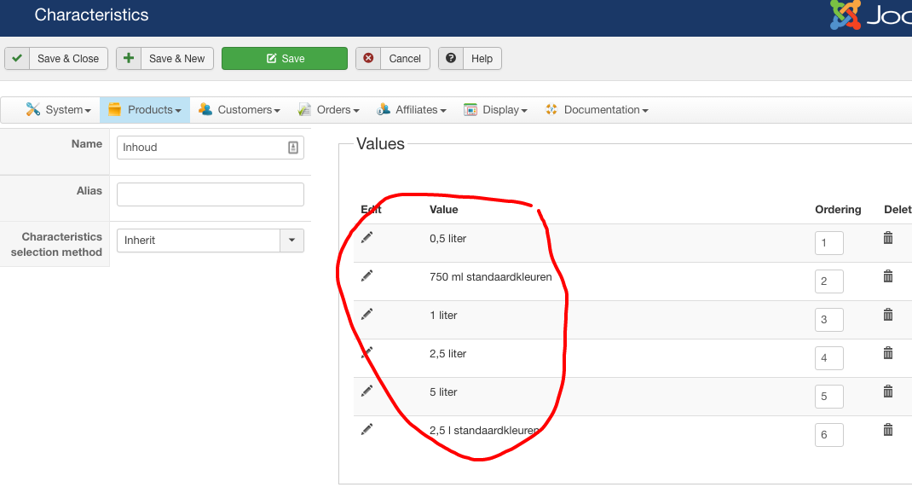This screenshot has height=493, width=912.
Task: Delete the 0,5 liter value
Action: 887,237
